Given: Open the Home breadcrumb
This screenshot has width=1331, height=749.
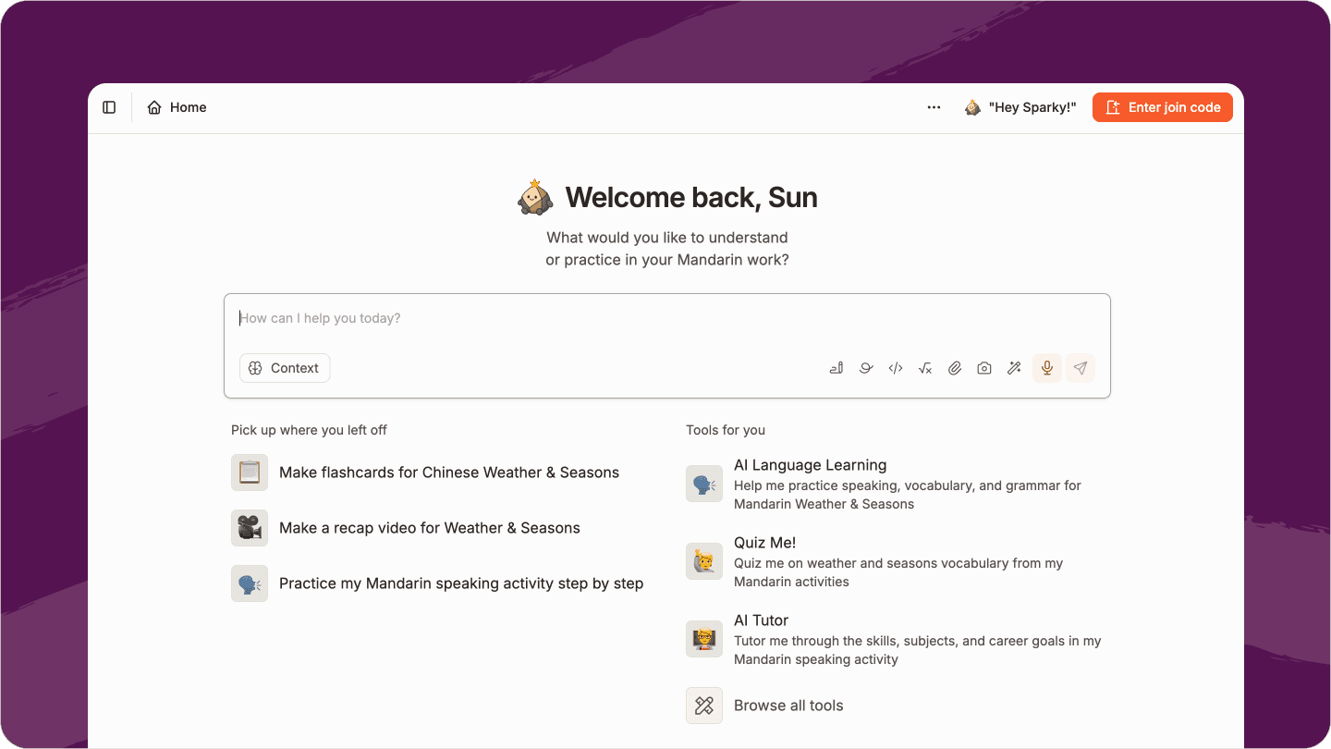Looking at the screenshot, I should pos(177,107).
